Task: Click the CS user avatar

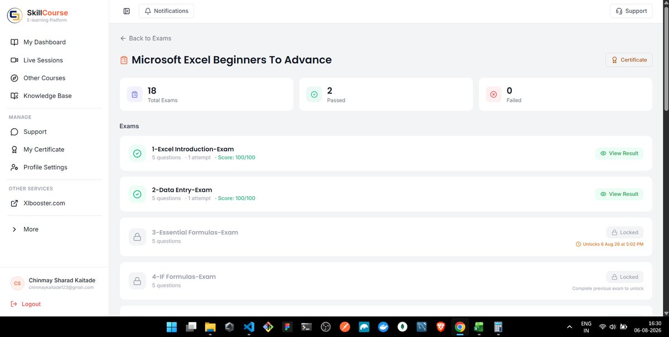Action: (17, 284)
